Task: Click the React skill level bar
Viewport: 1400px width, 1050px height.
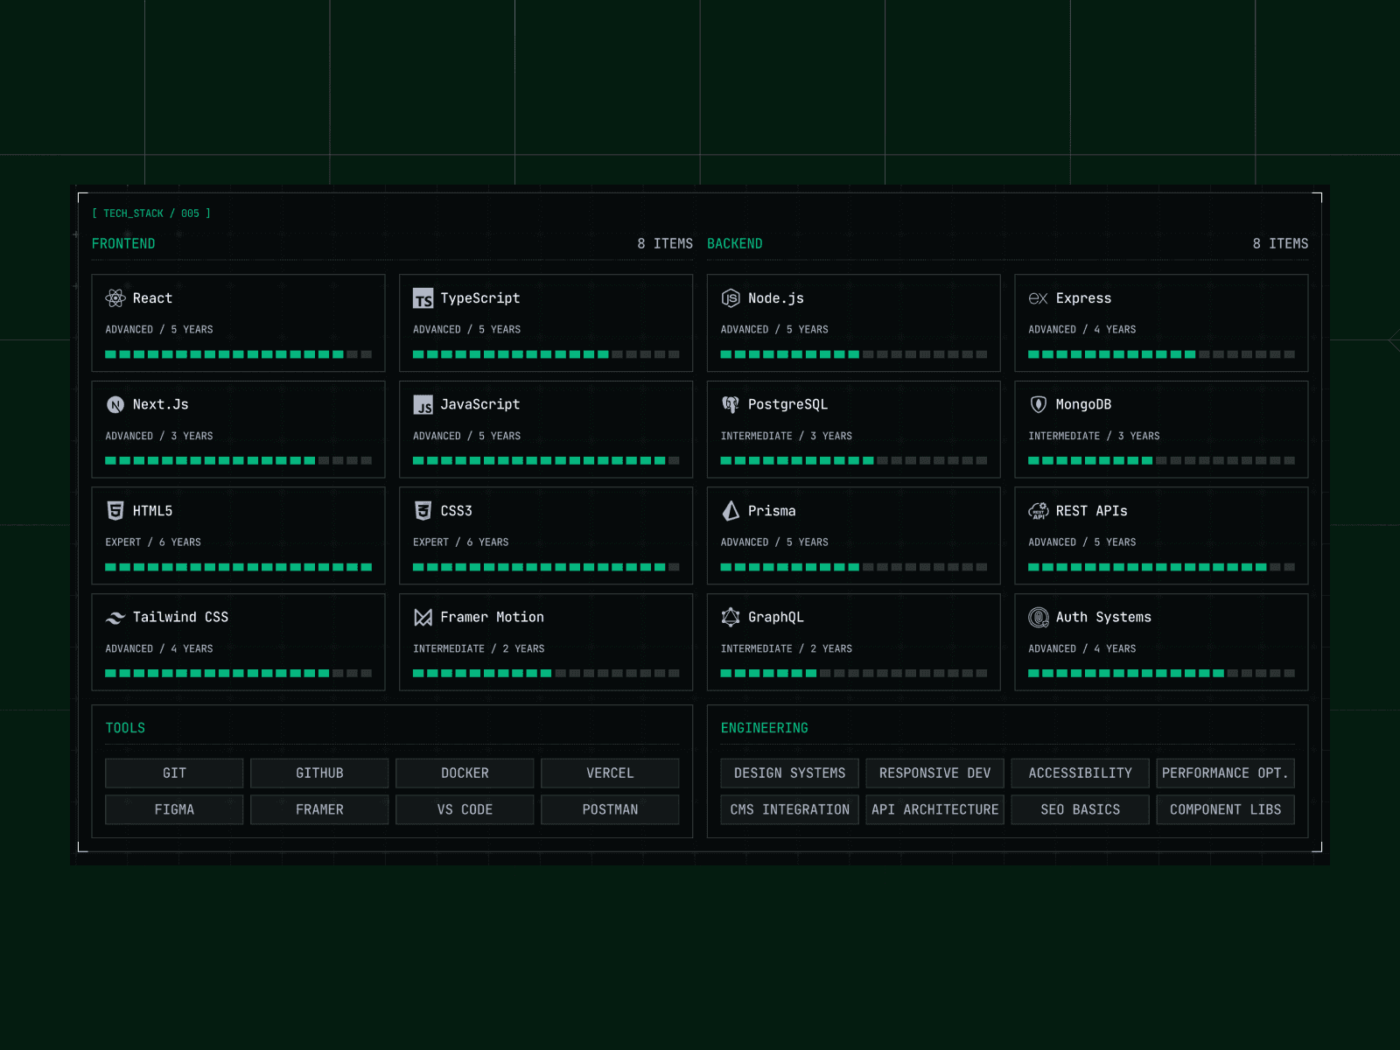Action: click(x=238, y=354)
